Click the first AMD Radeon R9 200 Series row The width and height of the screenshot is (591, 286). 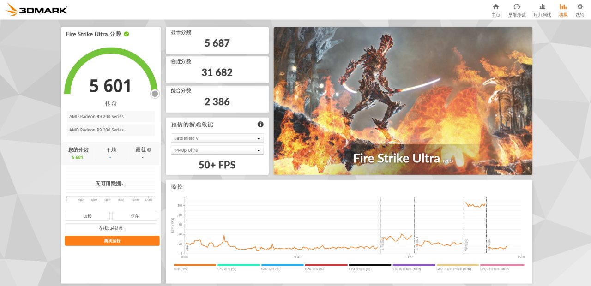(111, 117)
